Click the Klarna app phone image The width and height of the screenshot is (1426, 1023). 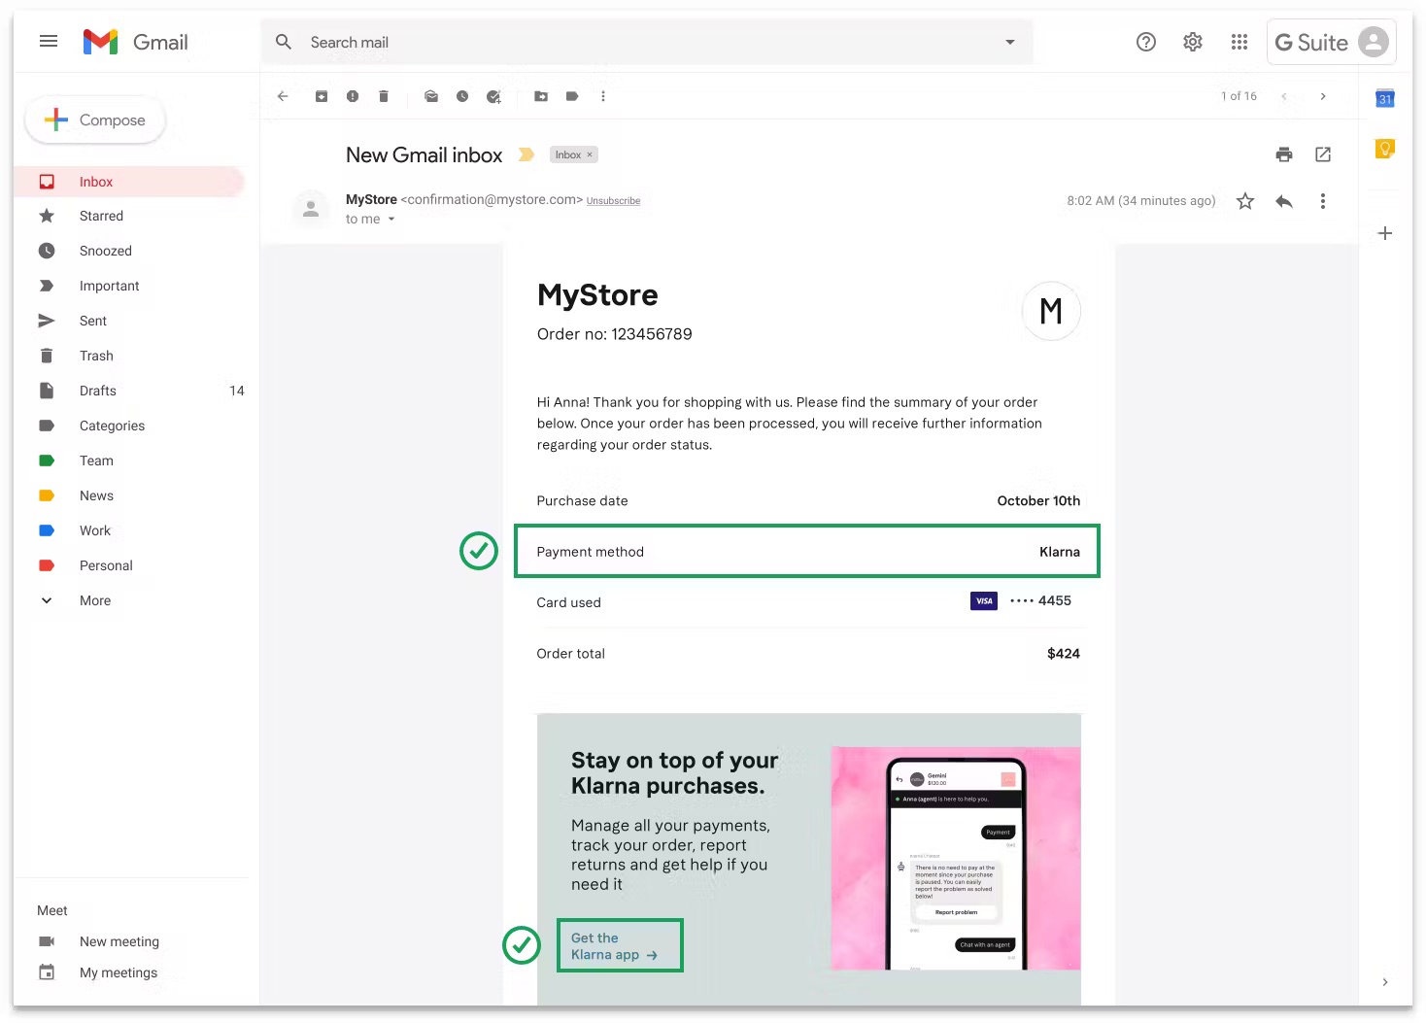coord(956,859)
